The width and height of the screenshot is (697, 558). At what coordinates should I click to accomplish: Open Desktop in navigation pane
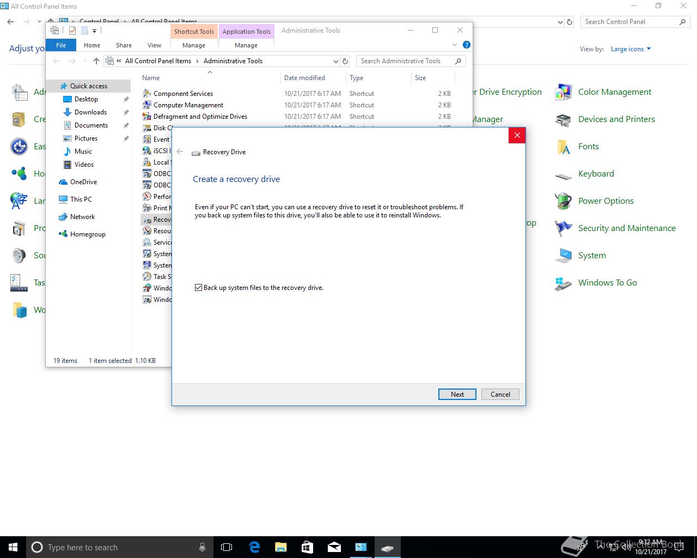[x=86, y=99]
